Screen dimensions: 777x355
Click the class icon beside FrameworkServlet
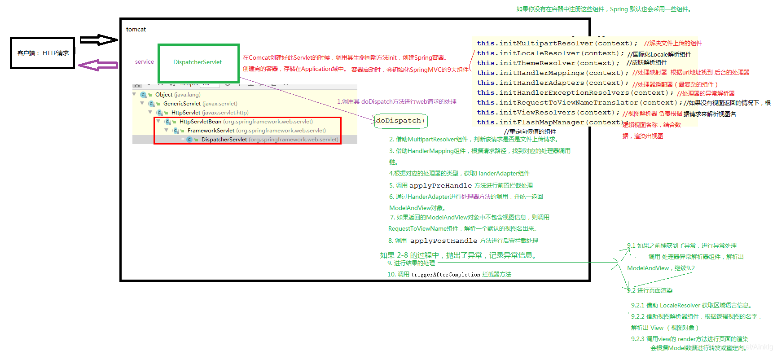[x=176, y=131]
